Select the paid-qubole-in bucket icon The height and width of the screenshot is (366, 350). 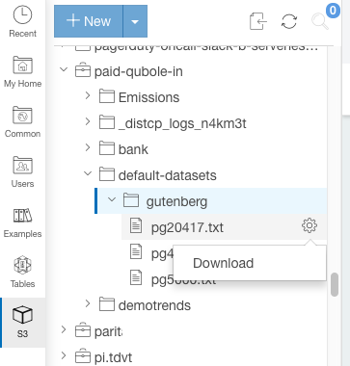click(x=83, y=70)
